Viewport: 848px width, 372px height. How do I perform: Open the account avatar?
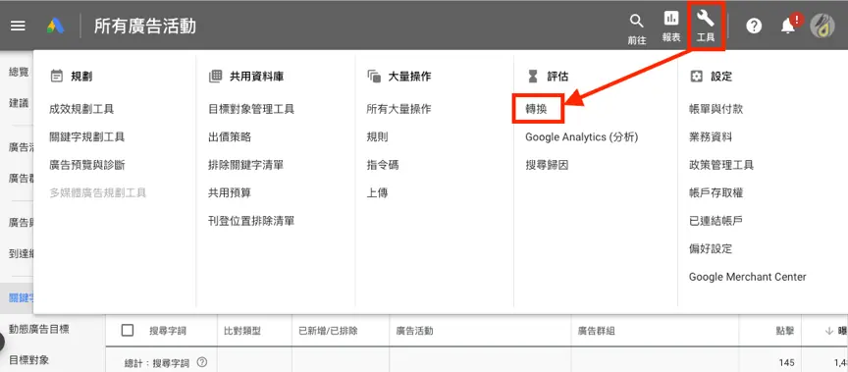click(x=822, y=26)
